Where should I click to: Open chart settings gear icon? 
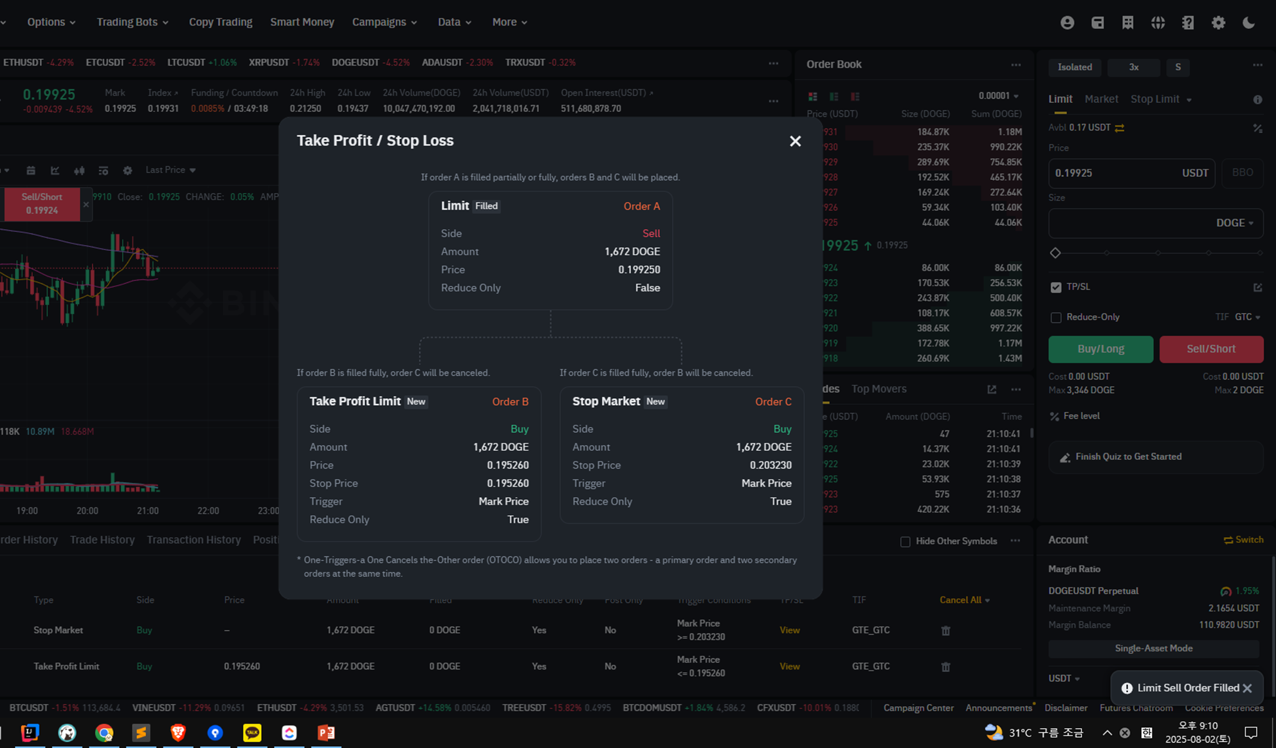[127, 170]
